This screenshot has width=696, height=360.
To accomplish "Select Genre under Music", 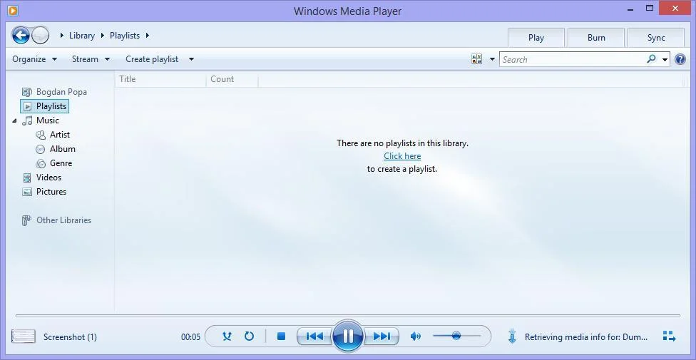I will pos(61,163).
